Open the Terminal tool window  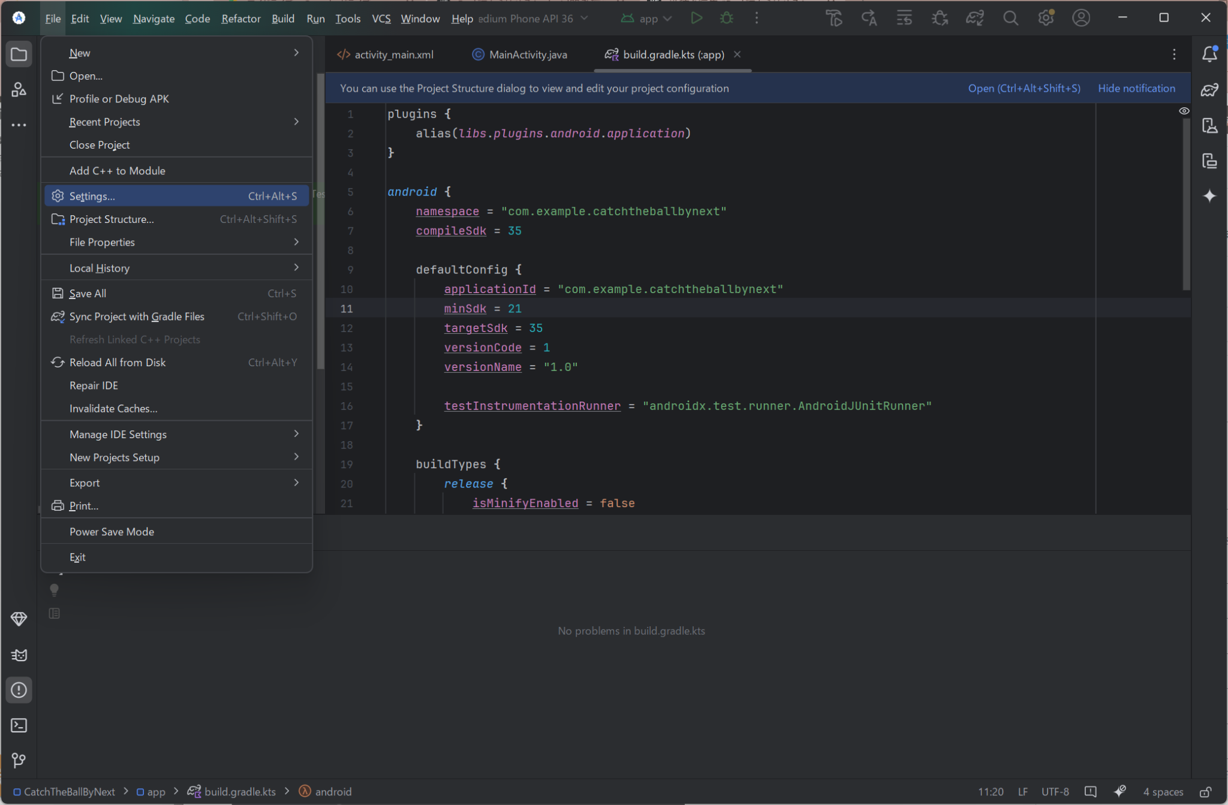point(19,726)
